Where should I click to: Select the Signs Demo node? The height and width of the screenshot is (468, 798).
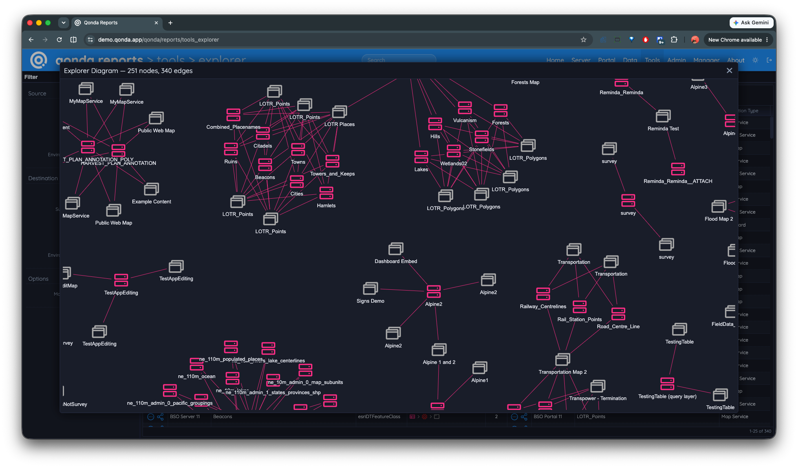[371, 289]
